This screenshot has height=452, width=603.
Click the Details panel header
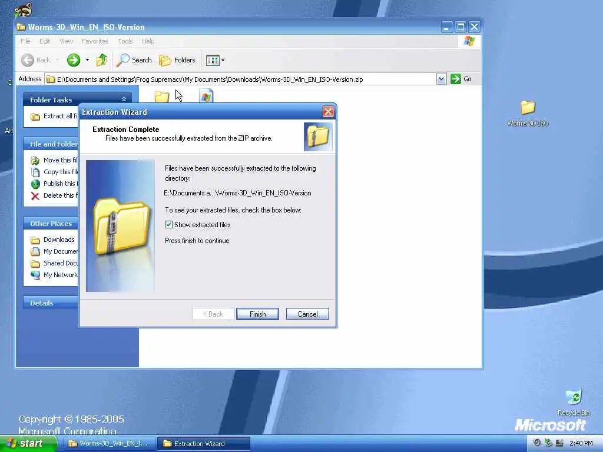pyautogui.click(x=51, y=303)
